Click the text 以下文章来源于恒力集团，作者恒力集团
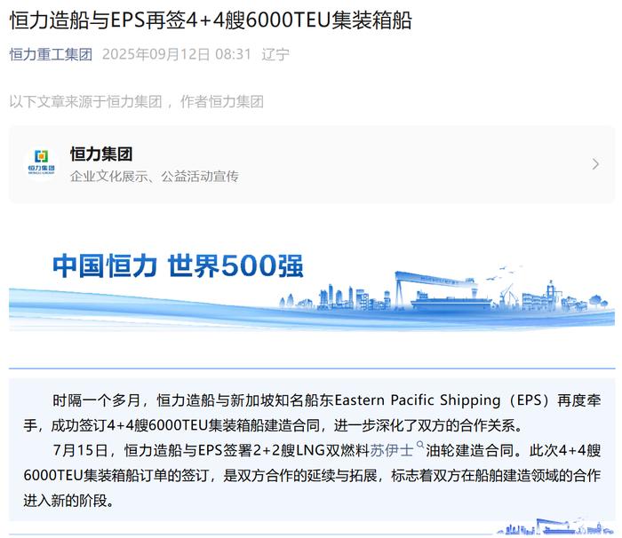The image size is (622, 538). click(x=137, y=101)
